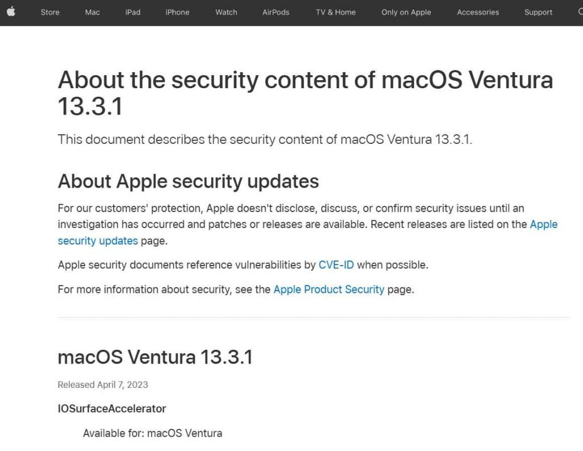The width and height of the screenshot is (583, 451).
Task: Click the Available for: macOS Ventura text
Action: point(152,433)
